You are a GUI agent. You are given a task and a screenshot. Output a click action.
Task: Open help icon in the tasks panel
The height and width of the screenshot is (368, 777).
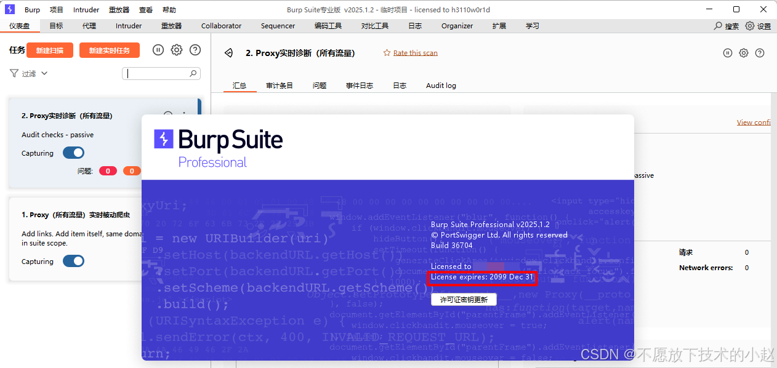tap(195, 50)
